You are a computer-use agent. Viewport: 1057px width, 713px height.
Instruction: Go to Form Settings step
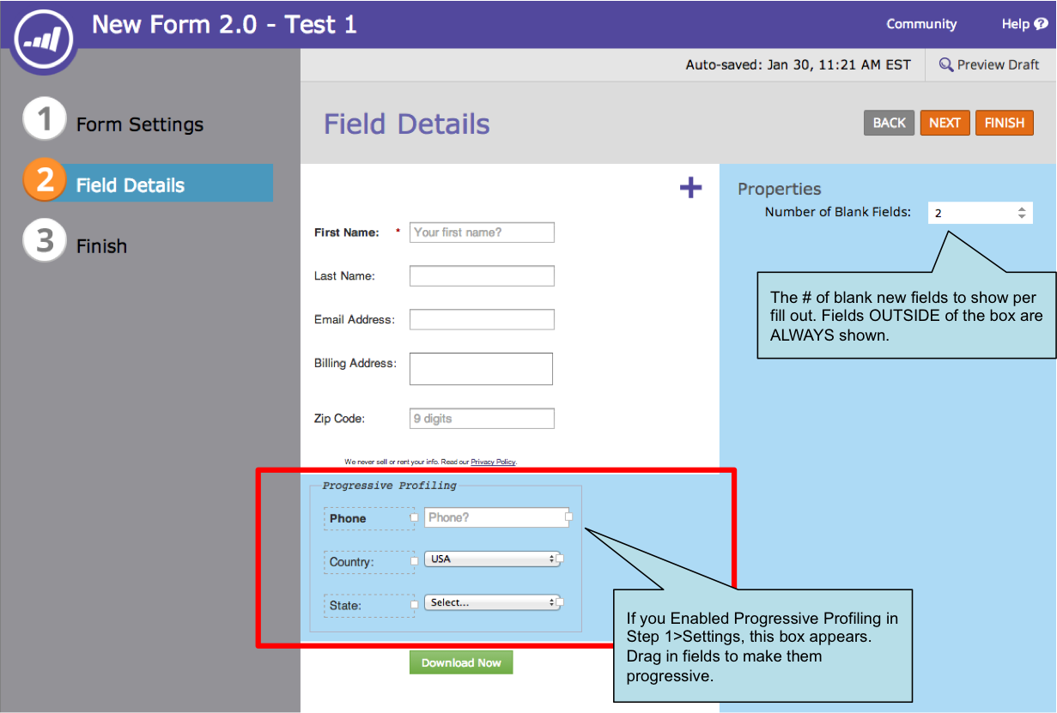[x=139, y=124]
